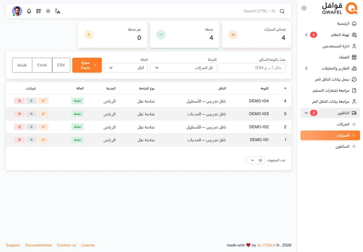
Task: Focus the plate/driver search field
Action: click(252, 68)
